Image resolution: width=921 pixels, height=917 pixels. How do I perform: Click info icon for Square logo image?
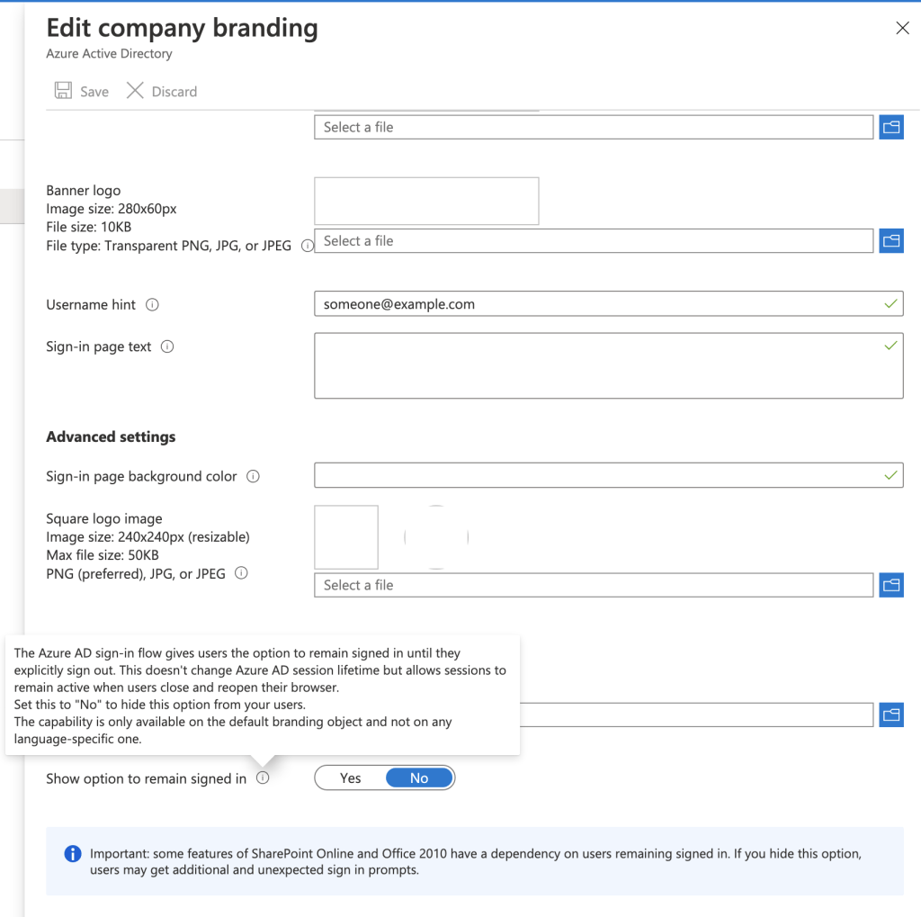(x=241, y=573)
